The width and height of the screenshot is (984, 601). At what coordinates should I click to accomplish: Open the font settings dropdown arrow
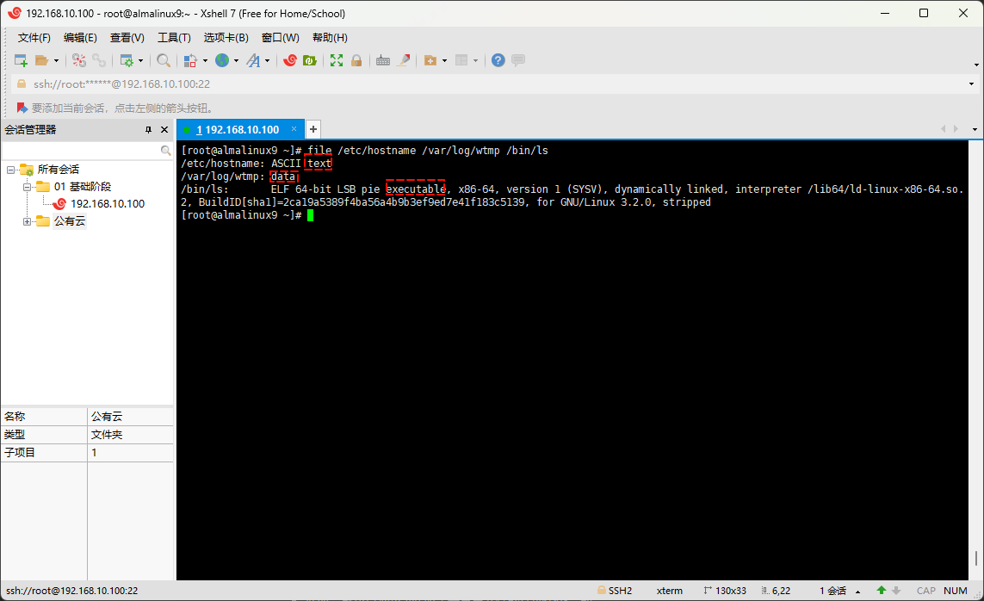268,60
